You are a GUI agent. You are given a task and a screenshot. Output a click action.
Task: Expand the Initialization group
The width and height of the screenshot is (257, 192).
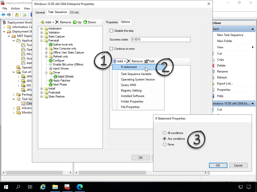click(41, 28)
